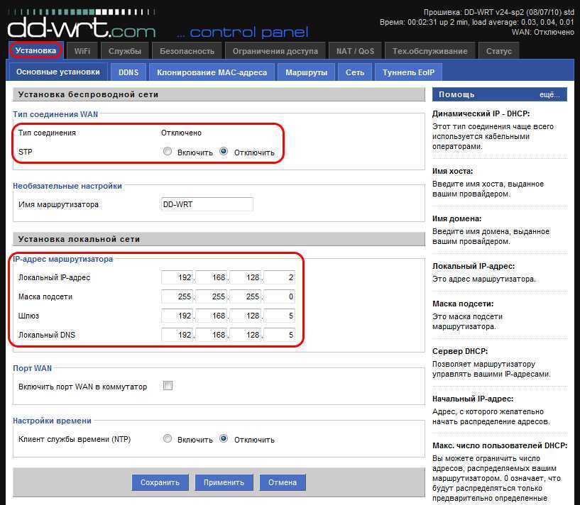Open the Клонирование MAC-адреса sub-tab

pos(212,72)
